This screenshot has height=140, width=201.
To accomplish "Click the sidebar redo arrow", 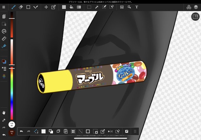I will (4, 127).
